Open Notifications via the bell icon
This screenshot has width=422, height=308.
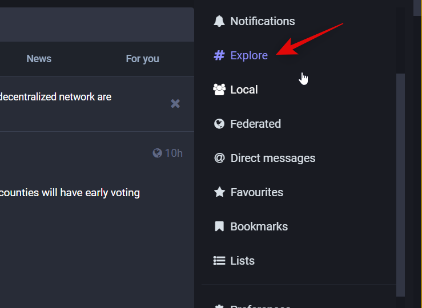tap(219, 21)
